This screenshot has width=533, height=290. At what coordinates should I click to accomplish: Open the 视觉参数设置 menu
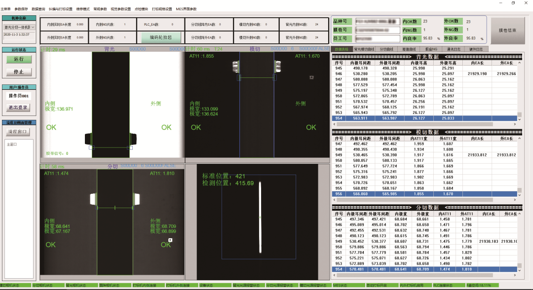121,9
